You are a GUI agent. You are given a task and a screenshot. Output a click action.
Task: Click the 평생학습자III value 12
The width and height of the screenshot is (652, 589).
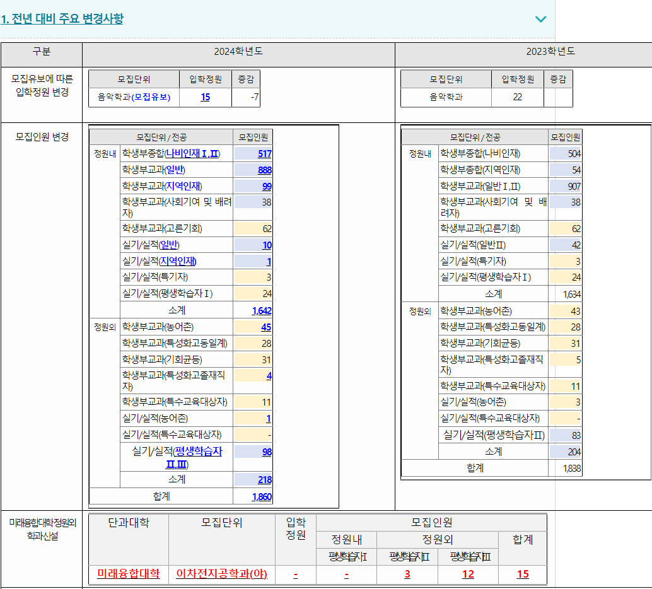(468, 574)
